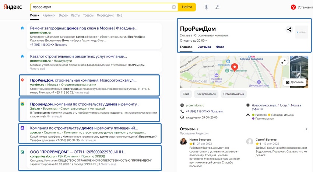The width and height of the screenshot is (313, 172).
Task: Switch to Видео tab
Action: point(63,15)
